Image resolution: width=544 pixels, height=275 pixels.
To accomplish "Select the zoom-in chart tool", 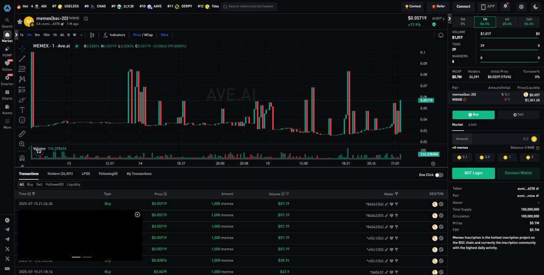I will tap(22, 144).
